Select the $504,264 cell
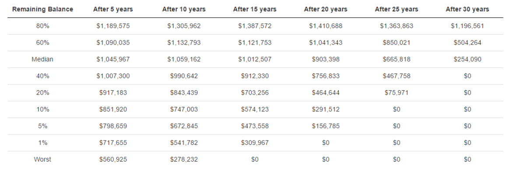The image size is (516, 169). pos(467,43)
